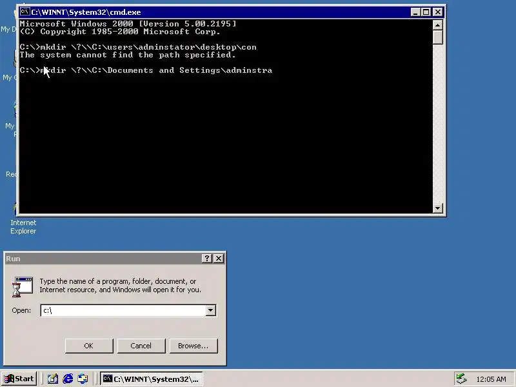
Task: Click the Microsoft Windows 2000 version line
Action: (x=128, y=24)
